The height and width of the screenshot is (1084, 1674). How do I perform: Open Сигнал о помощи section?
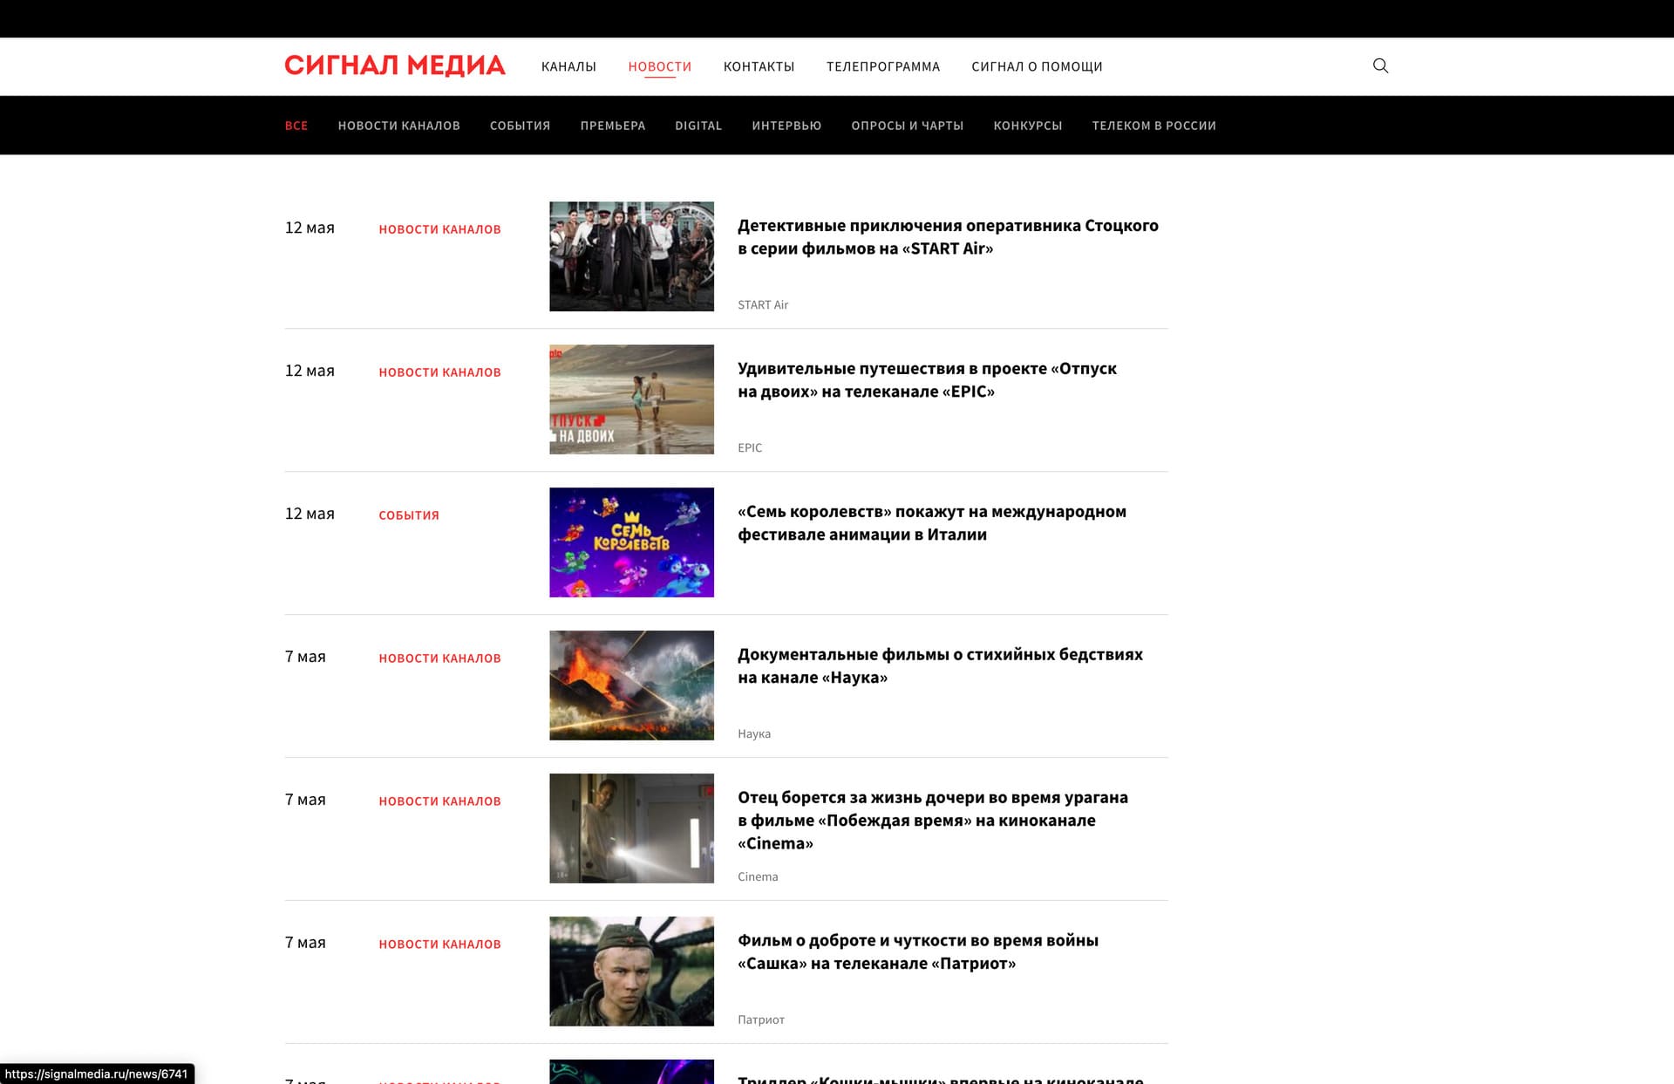[1037, 66]
